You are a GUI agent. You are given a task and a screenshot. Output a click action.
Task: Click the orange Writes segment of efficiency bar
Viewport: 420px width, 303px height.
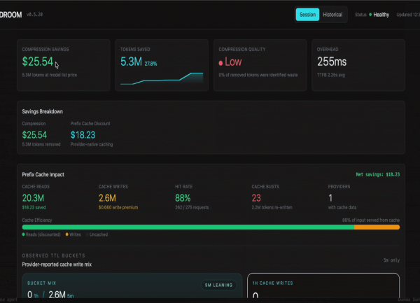377,227
